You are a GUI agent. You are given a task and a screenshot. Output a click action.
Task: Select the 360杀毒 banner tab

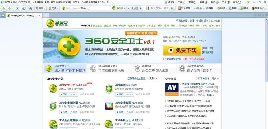(x=154, y=68)
